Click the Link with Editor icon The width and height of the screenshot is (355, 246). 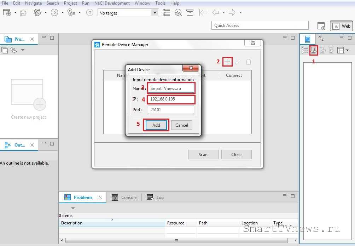[x=14, y=50]
